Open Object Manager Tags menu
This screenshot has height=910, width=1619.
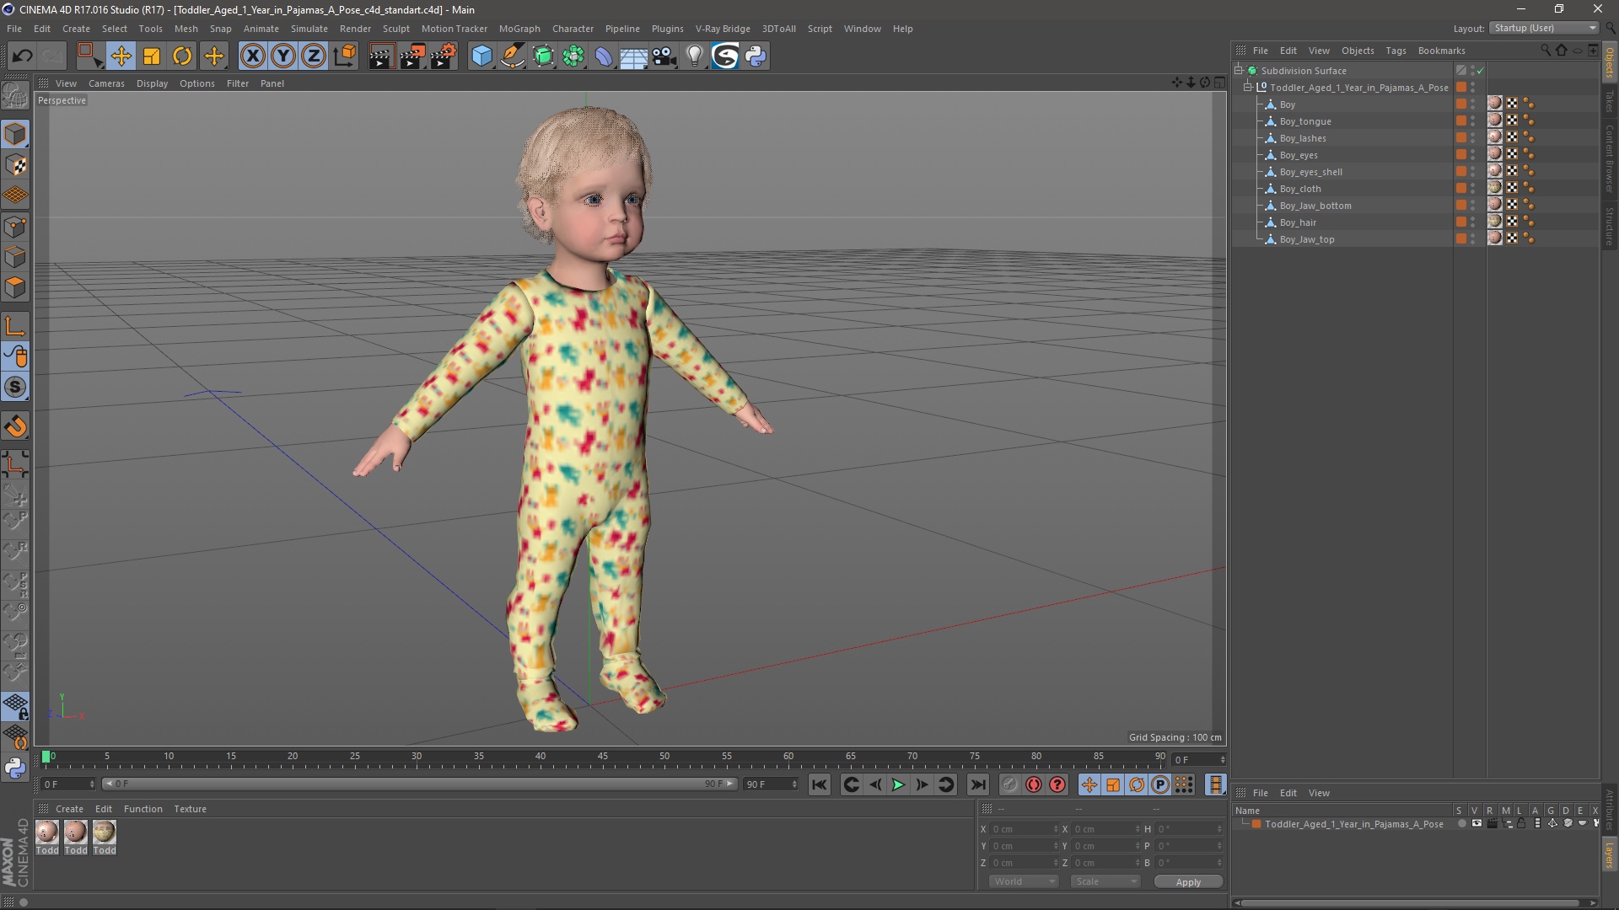[x=1396, y=51]
